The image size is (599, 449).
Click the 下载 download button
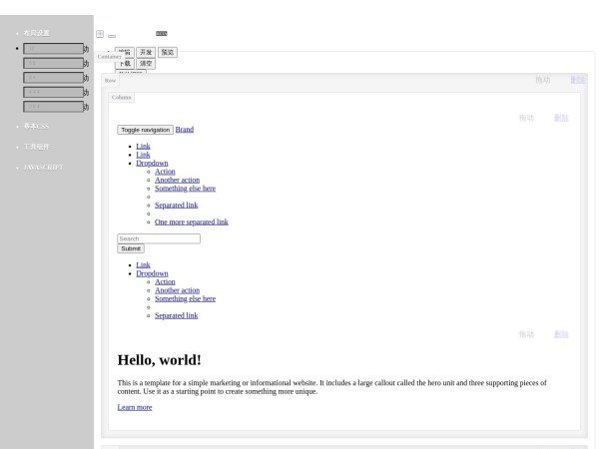pyautogui.click(x=124, y=64)
